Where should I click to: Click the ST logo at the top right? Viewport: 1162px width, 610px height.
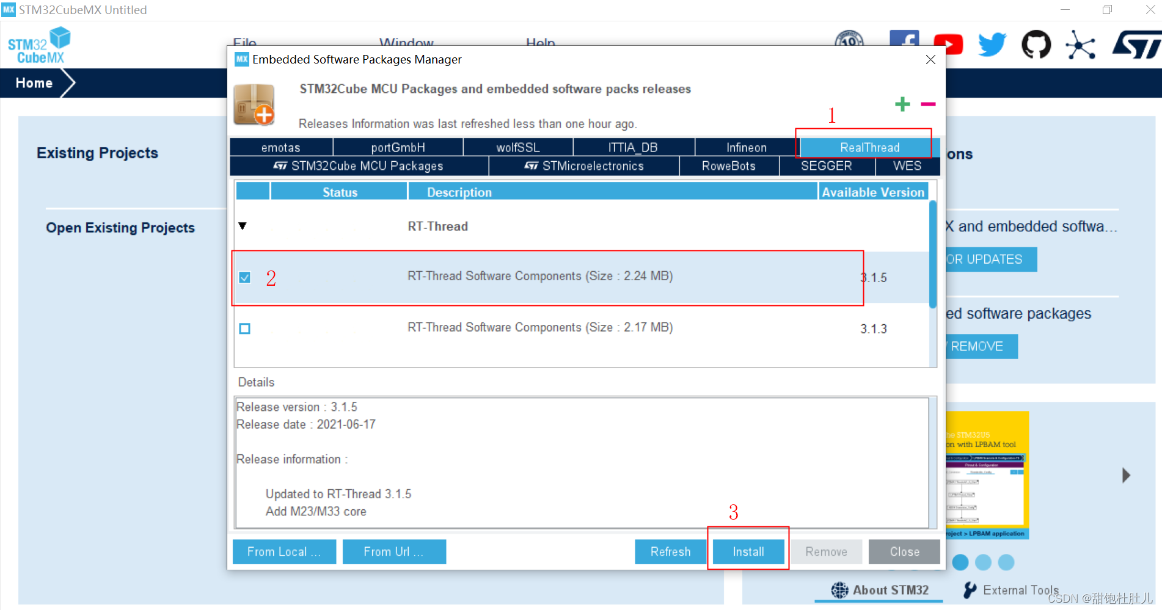point(1137,45)
